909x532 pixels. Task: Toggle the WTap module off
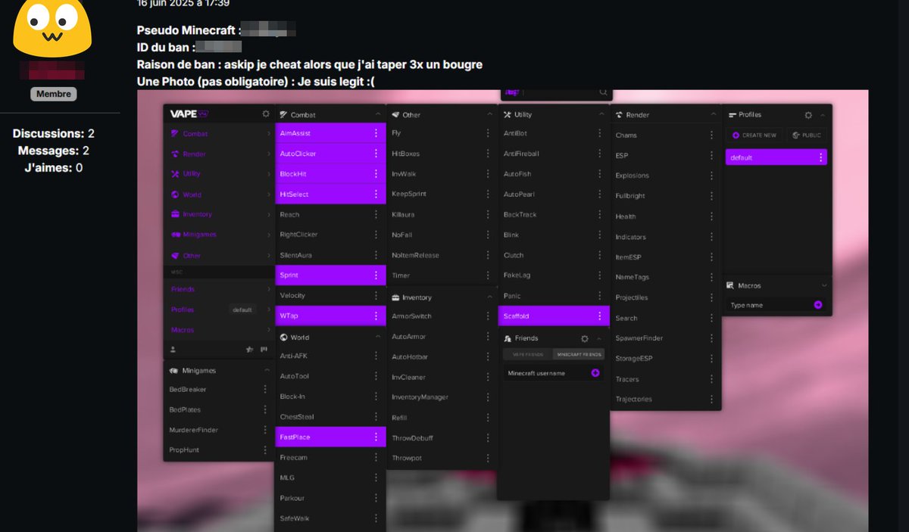click(x=330, y=316)
